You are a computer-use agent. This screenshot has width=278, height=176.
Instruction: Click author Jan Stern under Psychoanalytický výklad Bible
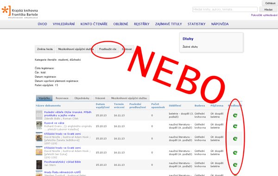(50, 165)
